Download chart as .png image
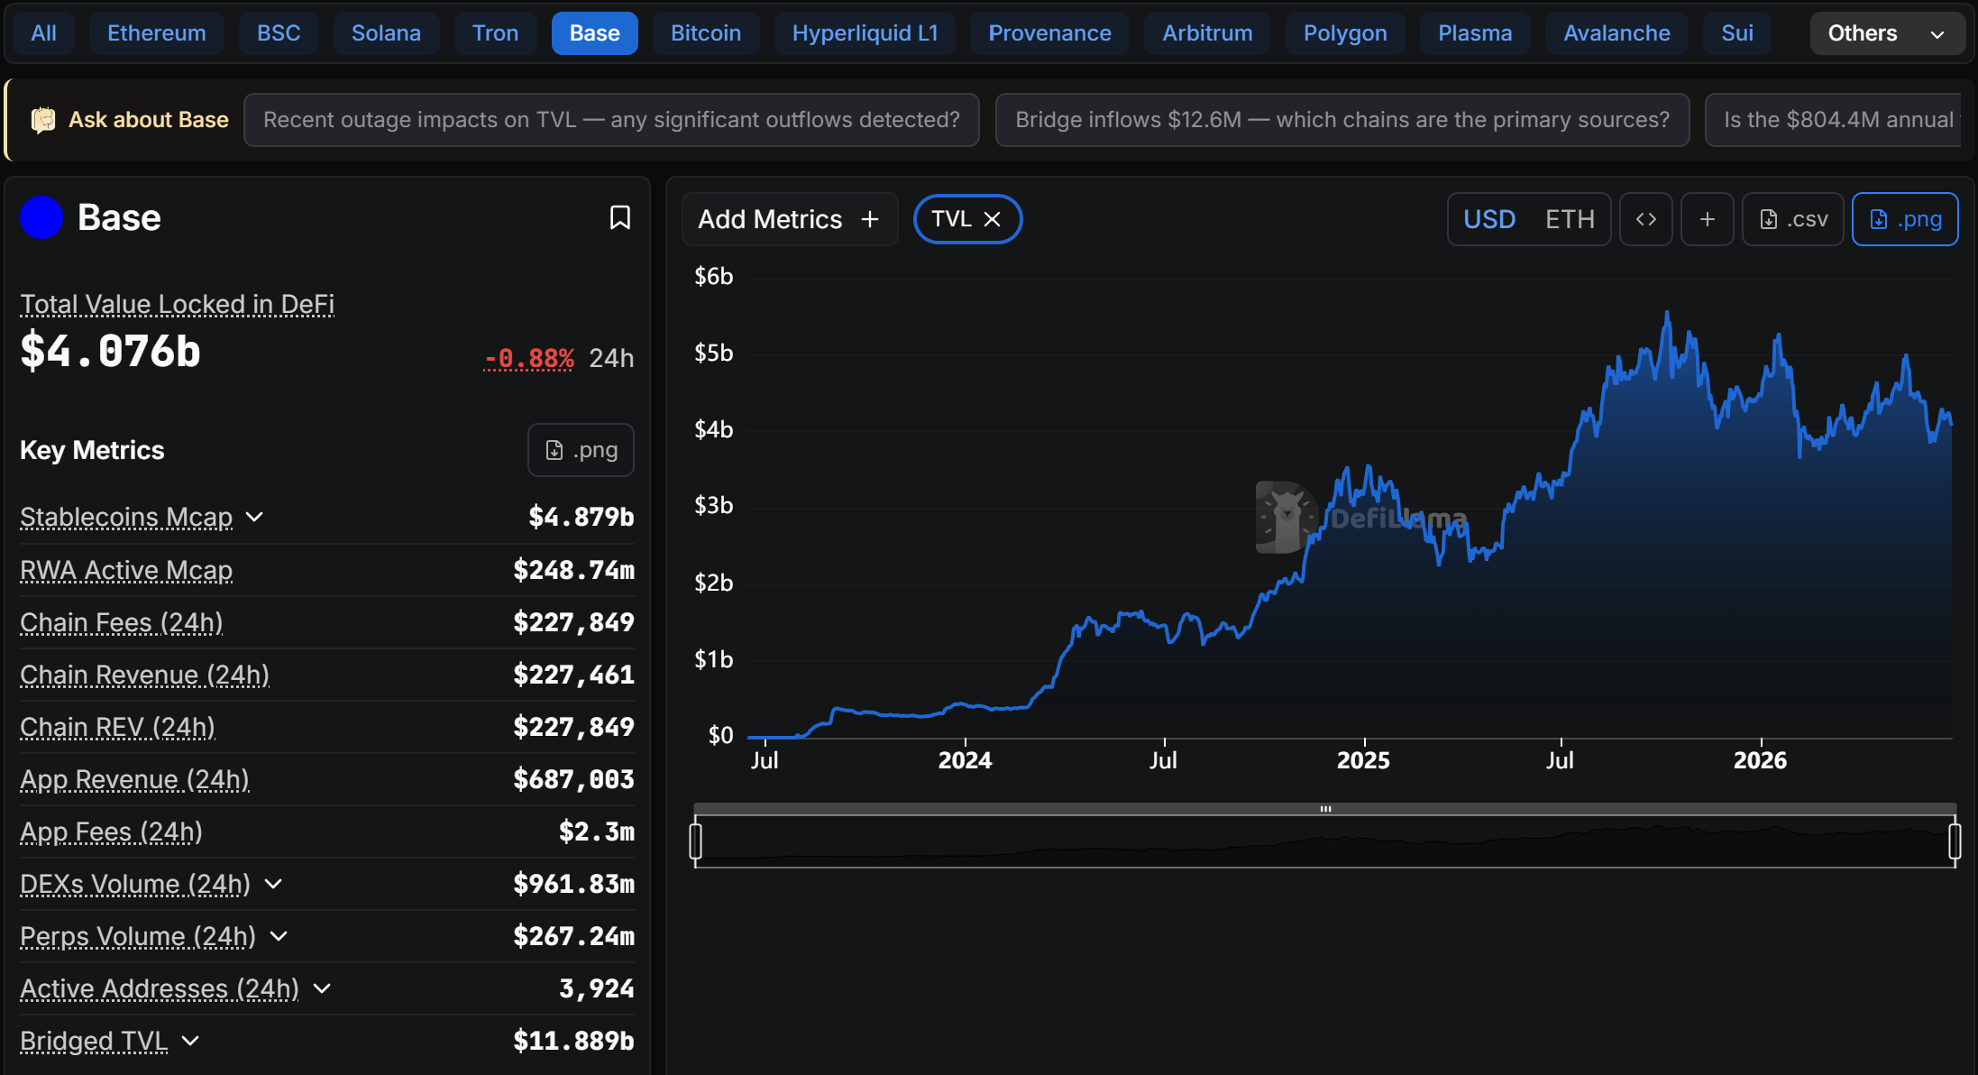 (1905, 219)
